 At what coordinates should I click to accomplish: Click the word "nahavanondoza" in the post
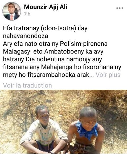(x=26, y=36)
